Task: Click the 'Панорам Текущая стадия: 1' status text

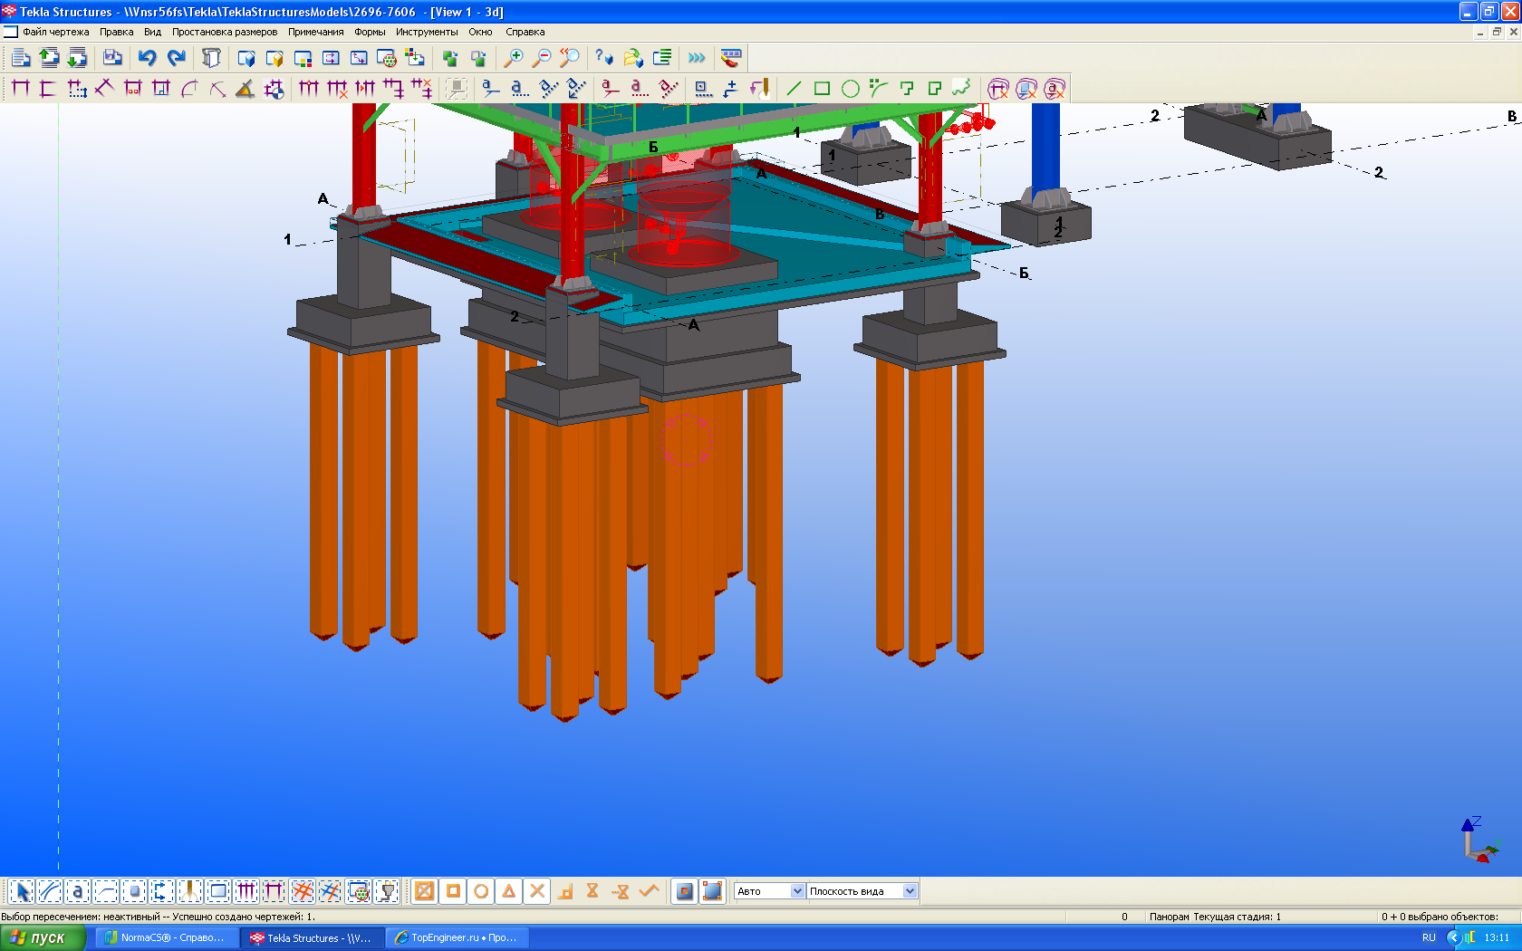Action: click(1215, 917)
